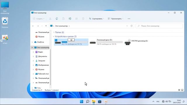Expand the Изображения tree node
Image resolution: width=187 pixels, height=105 pixels.
pyautogui.click(x=33, y=65)
